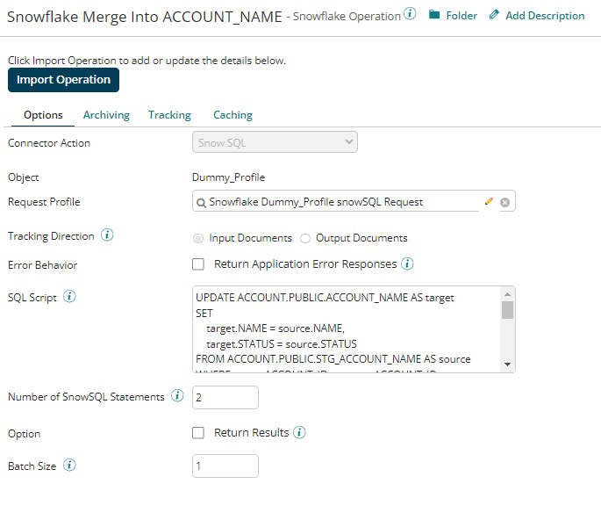Click info icon beside Tracking Direction
The width and height of the screenshot is (601, 527).
(107, 236)
